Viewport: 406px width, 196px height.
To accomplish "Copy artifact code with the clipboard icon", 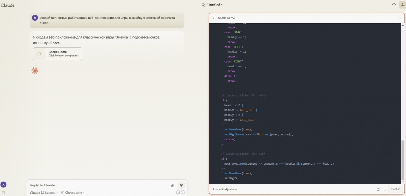I will click(378, 189).
